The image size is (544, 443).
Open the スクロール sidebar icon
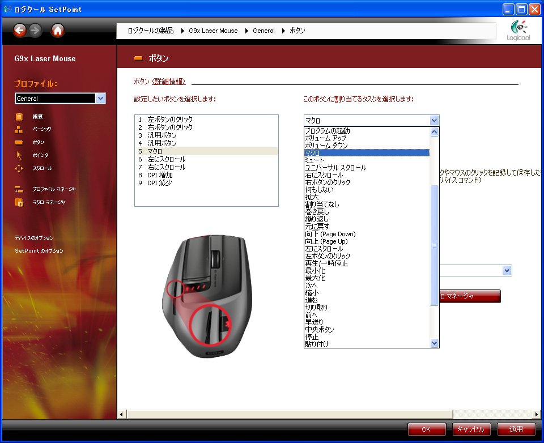[19, 169]
